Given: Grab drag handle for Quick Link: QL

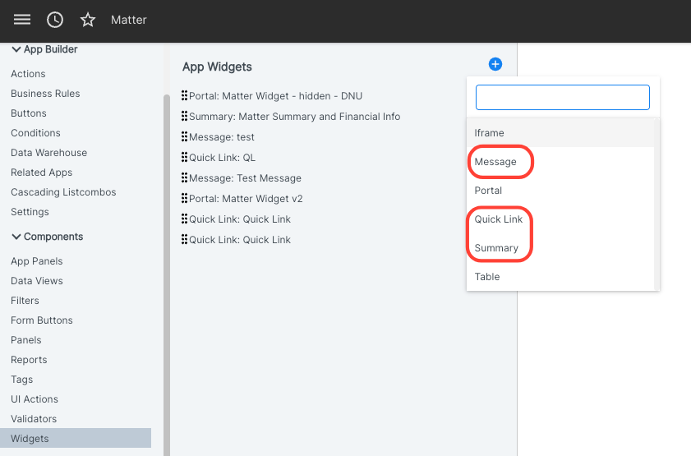Looking at the screenshot, I should pyautogui.click(x=184, y=157).
